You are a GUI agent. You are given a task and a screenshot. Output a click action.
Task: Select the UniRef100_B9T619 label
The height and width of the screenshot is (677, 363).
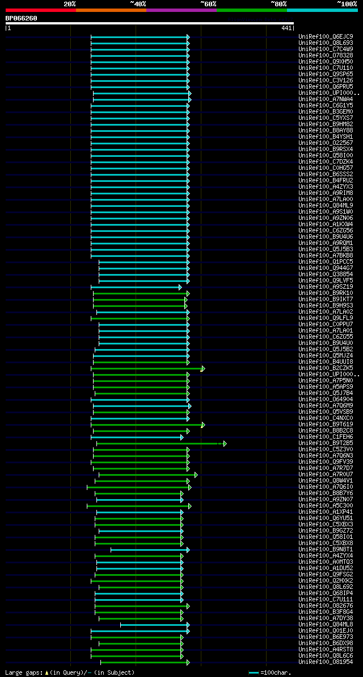[x=326, y=425]
